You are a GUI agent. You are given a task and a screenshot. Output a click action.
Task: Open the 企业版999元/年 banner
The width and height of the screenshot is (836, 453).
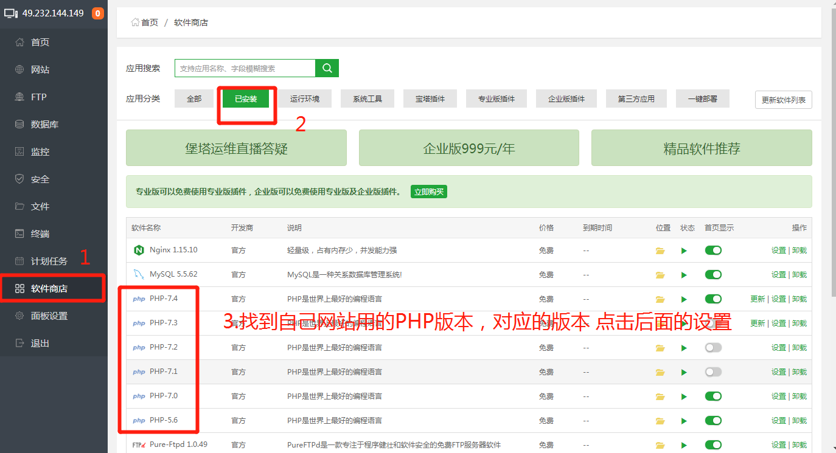(x=469, y=148)
